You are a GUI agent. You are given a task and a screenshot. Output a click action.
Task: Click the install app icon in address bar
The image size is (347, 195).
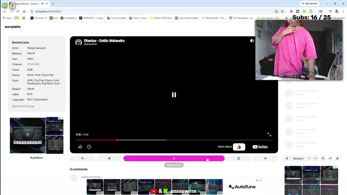(x=276, y=11)
